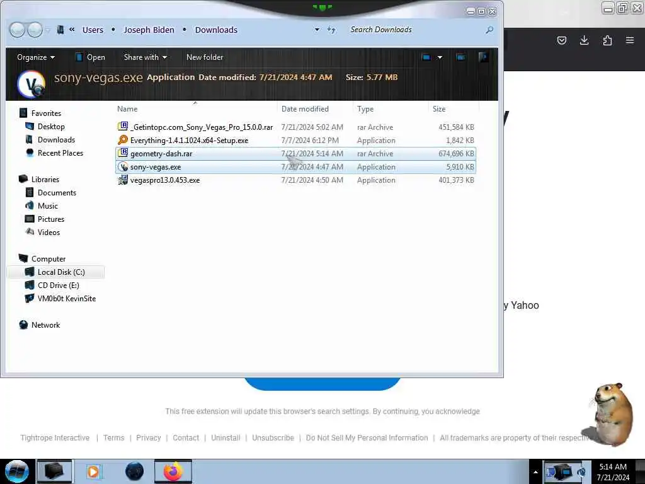The image size is (645, 484).
Task: Click Network in the navigation pane
Action: [x=45, y=325]
